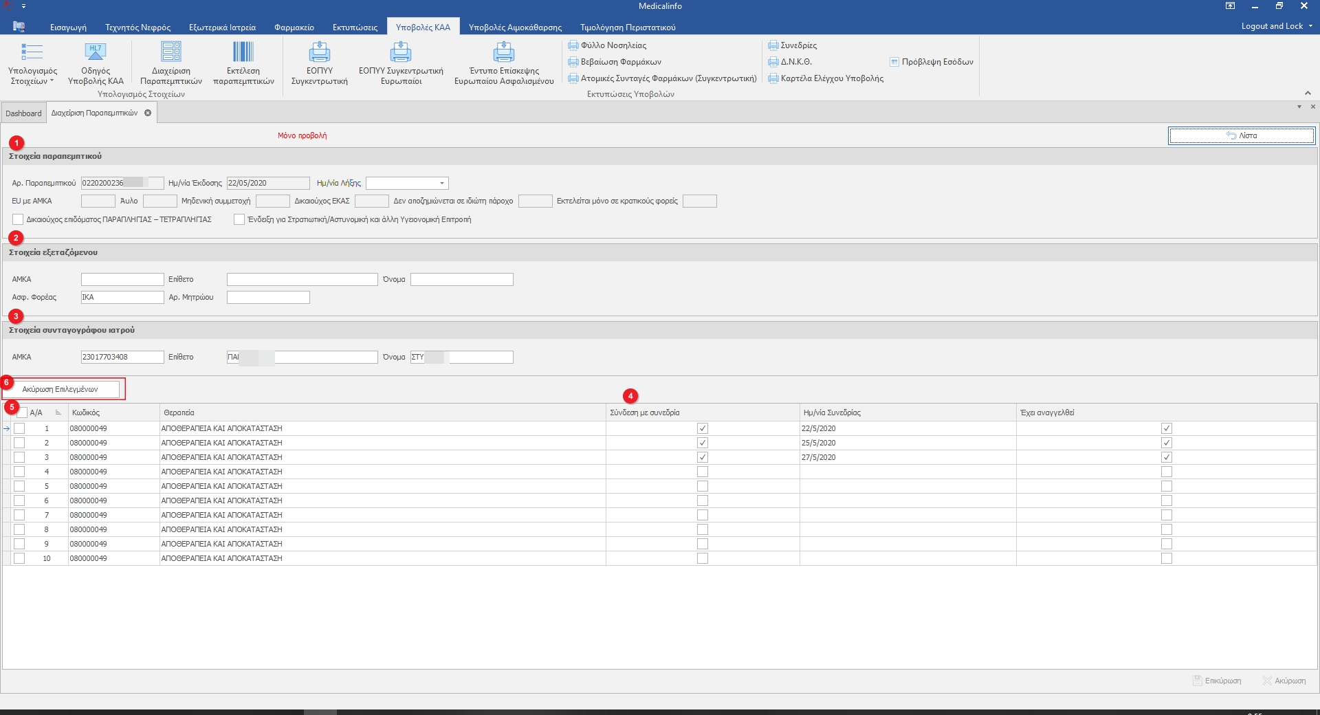This screenshot has height=715, width=1320.
Task: Collapse the ribbon using the chevron arrow
Action: click(x=1308, y=93)
